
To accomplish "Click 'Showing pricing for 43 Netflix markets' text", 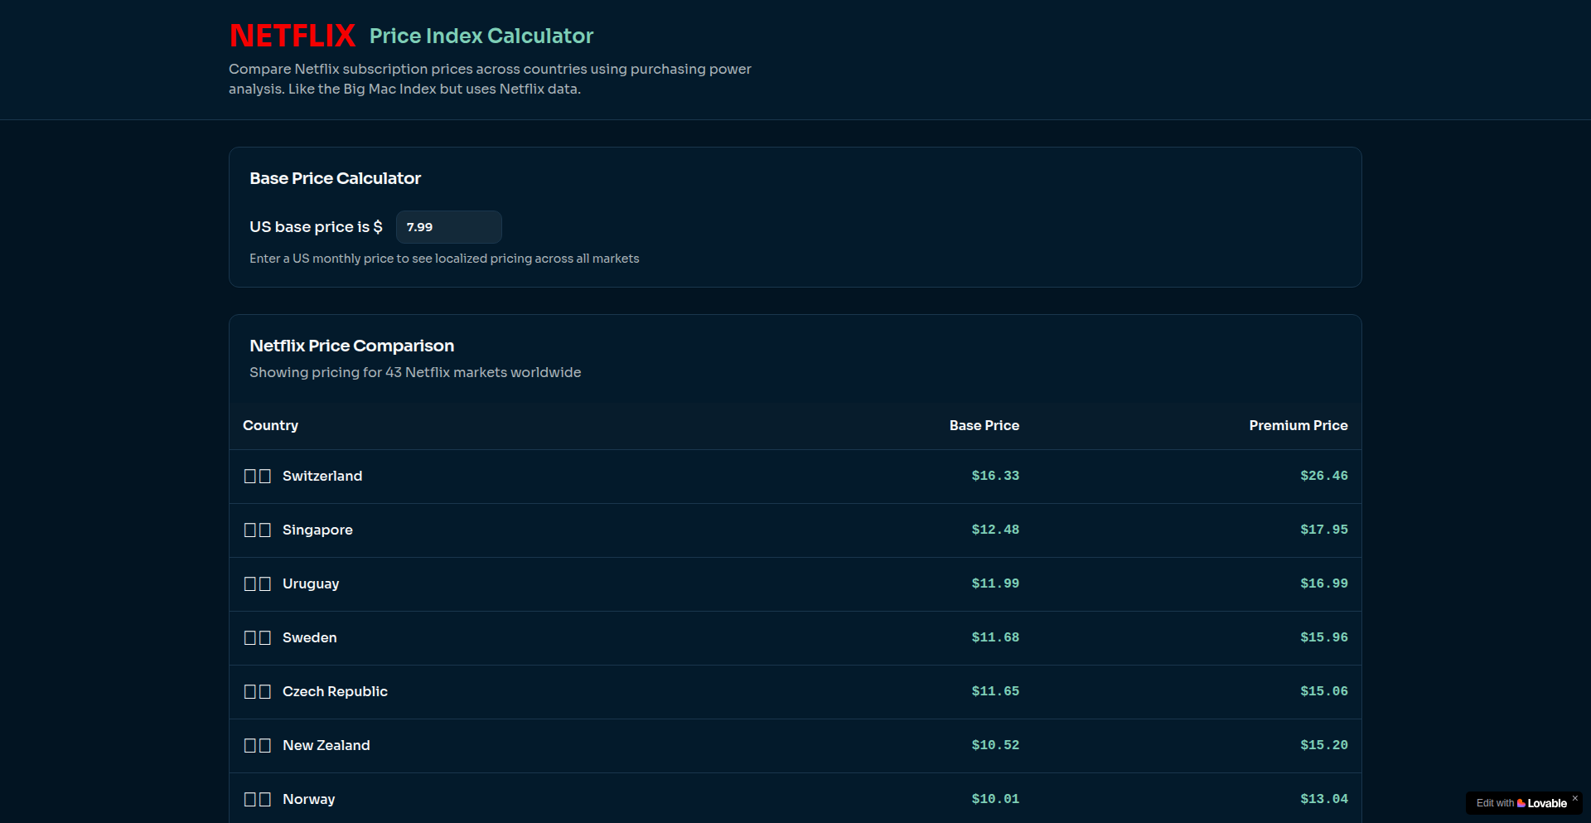I will (415, 372).
